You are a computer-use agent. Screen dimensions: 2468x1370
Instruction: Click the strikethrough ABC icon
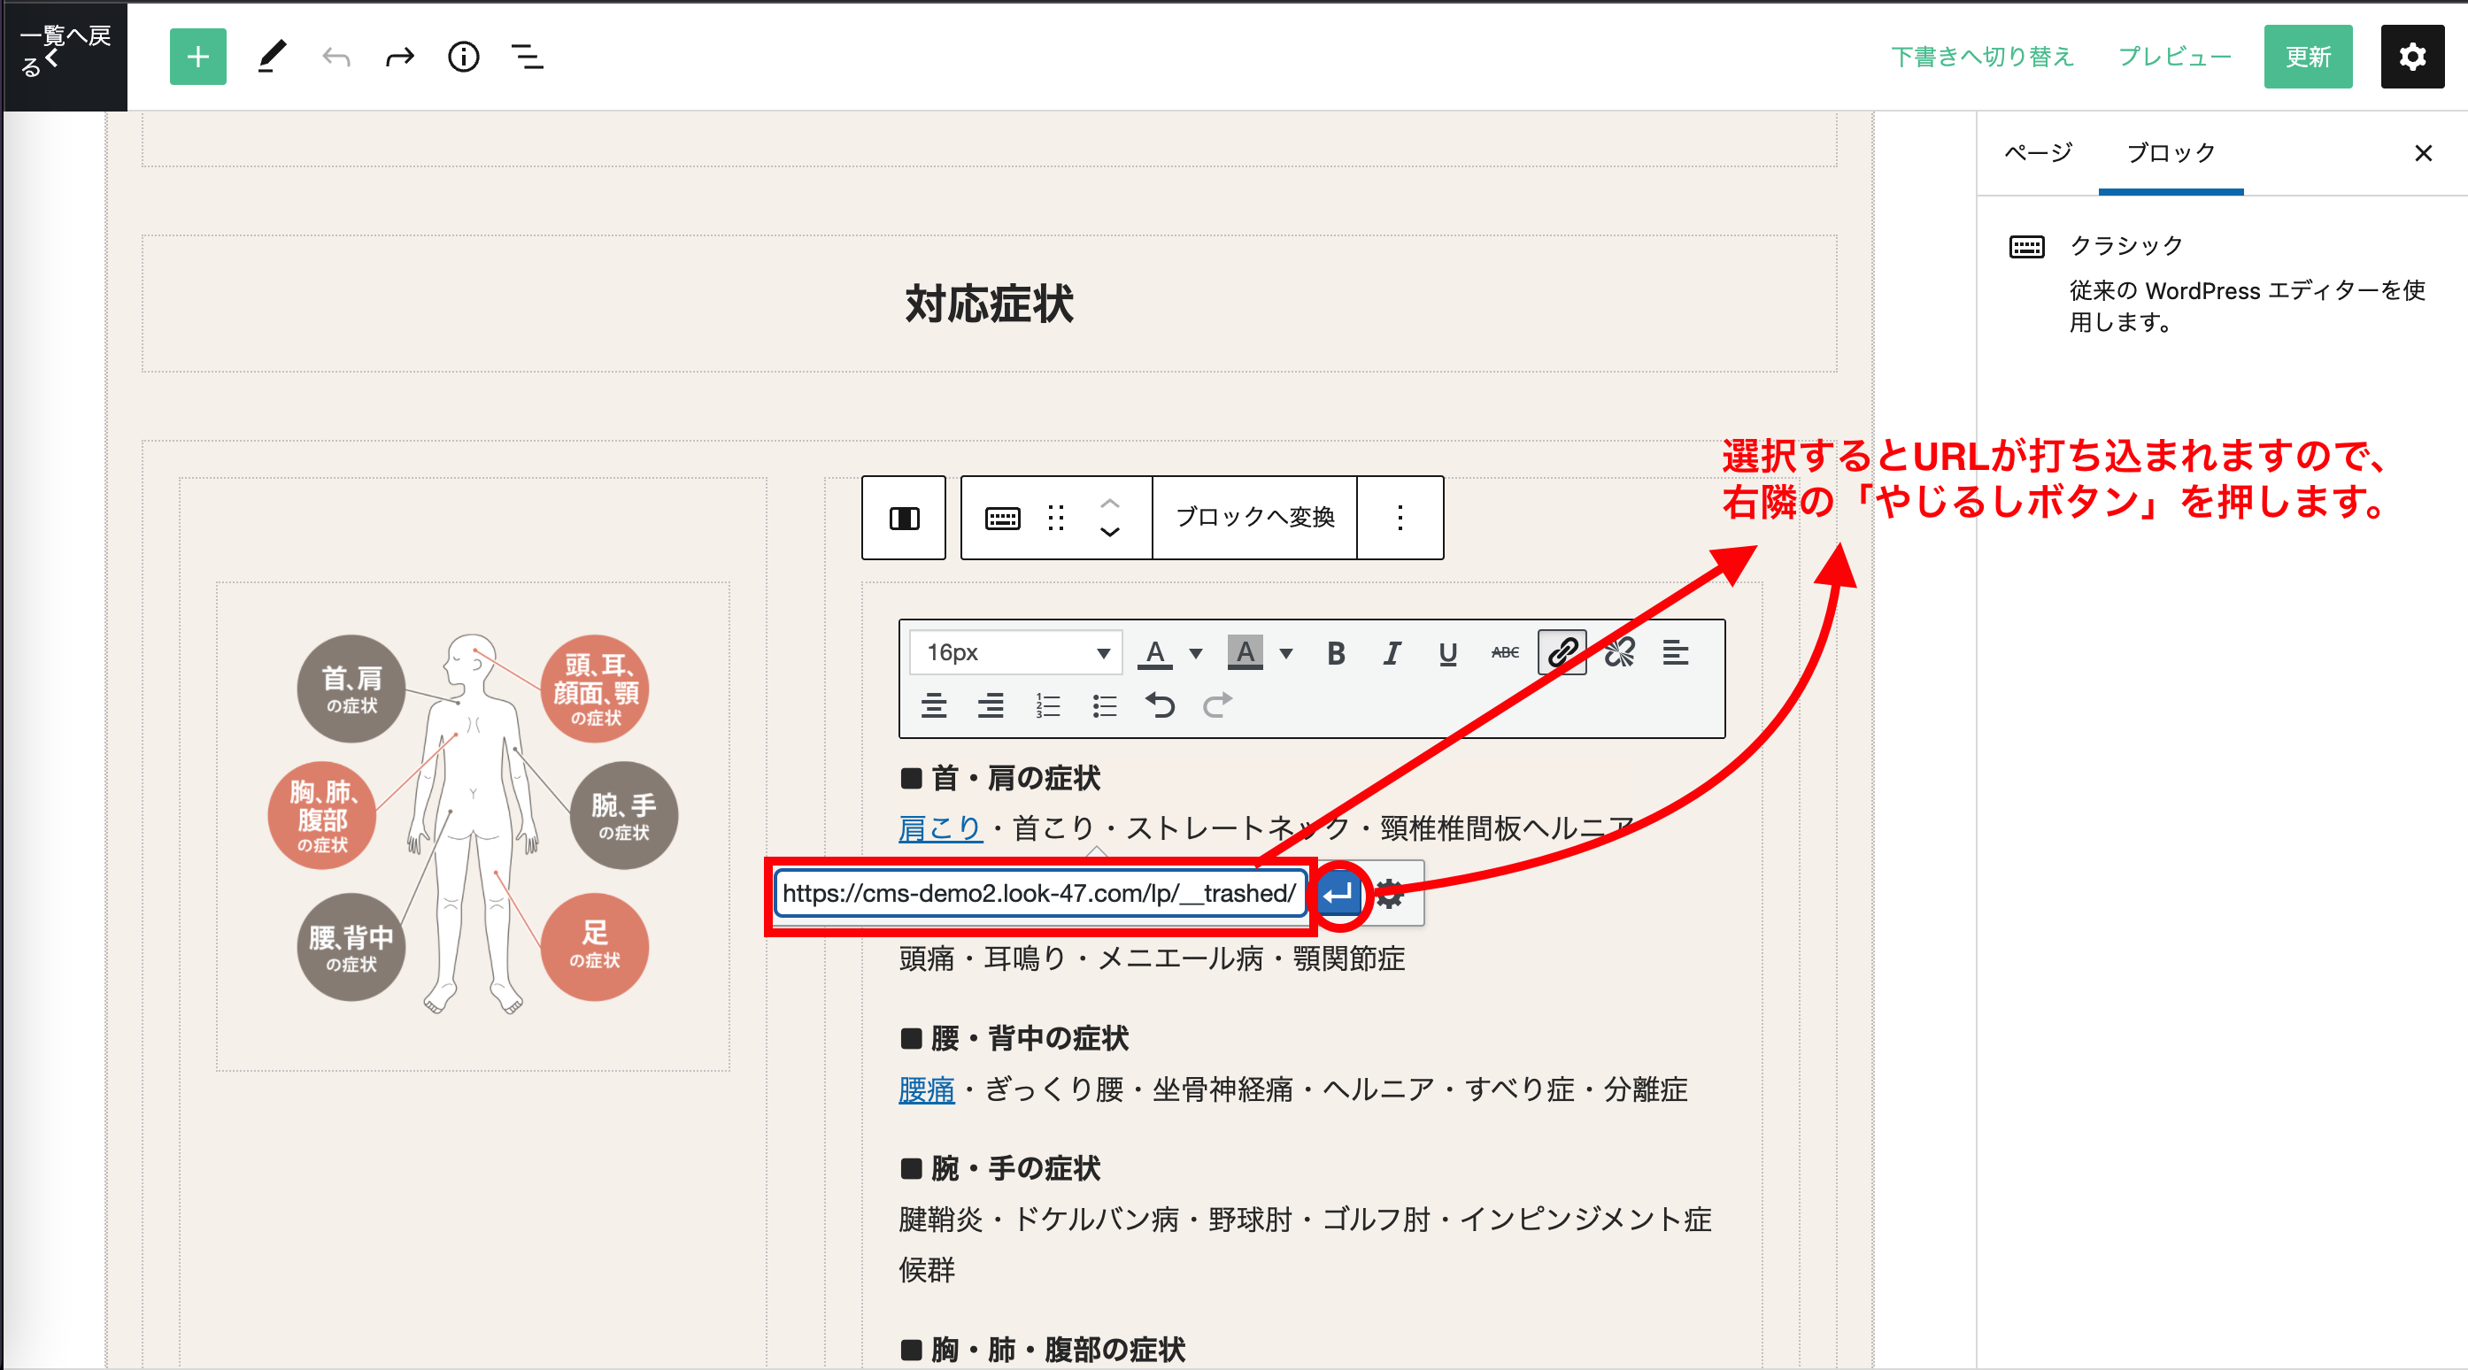tap(1504, 652)
